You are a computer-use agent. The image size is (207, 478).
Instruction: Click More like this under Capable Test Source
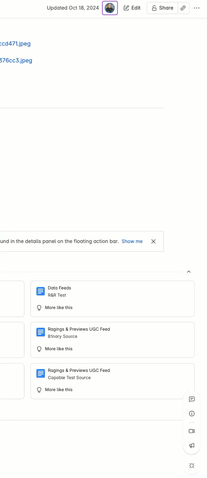59,390
